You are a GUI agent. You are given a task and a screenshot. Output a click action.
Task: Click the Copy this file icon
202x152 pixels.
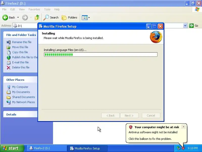point(9,52)
